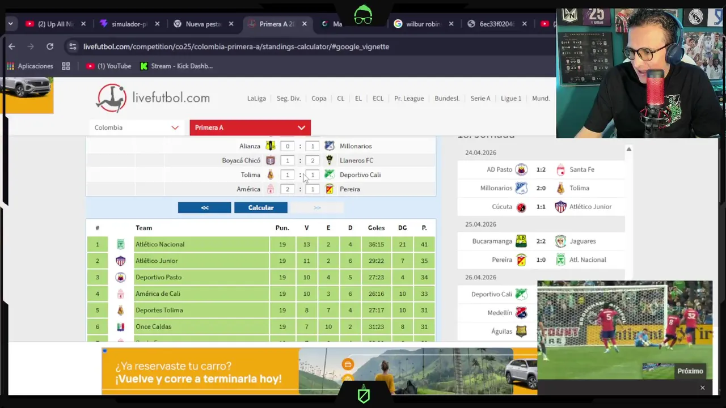Click Deportivo Pasto crest in standings
The height and width of the screenshot is (408, 726).
[x=120, y=277]
